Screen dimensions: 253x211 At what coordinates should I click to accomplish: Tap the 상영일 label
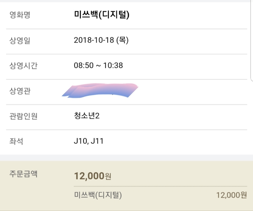coord(20,40)
